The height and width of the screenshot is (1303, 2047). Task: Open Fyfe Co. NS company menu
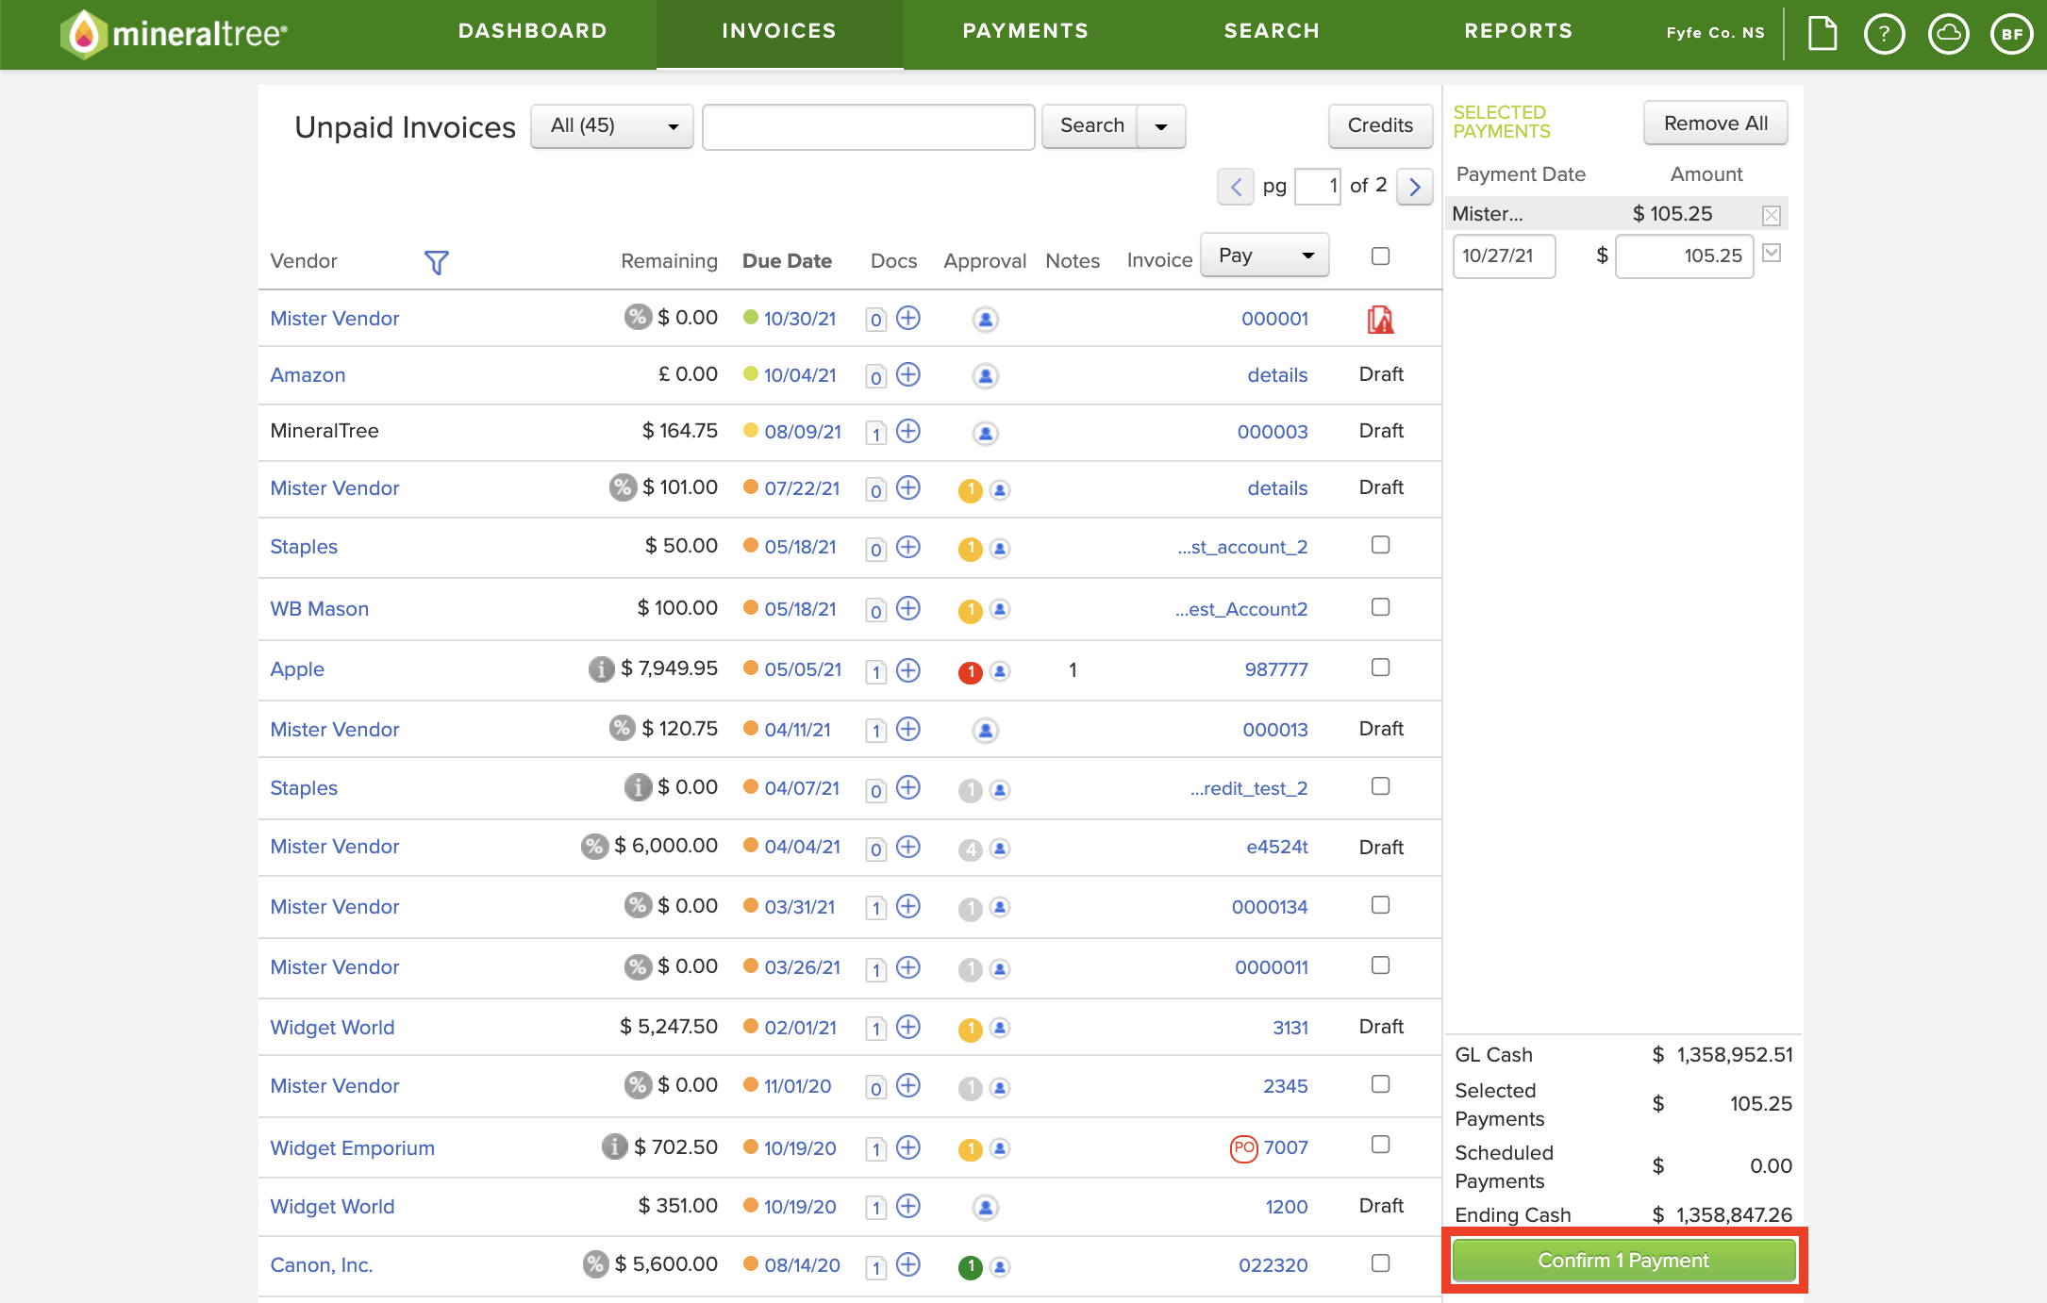1715,33
